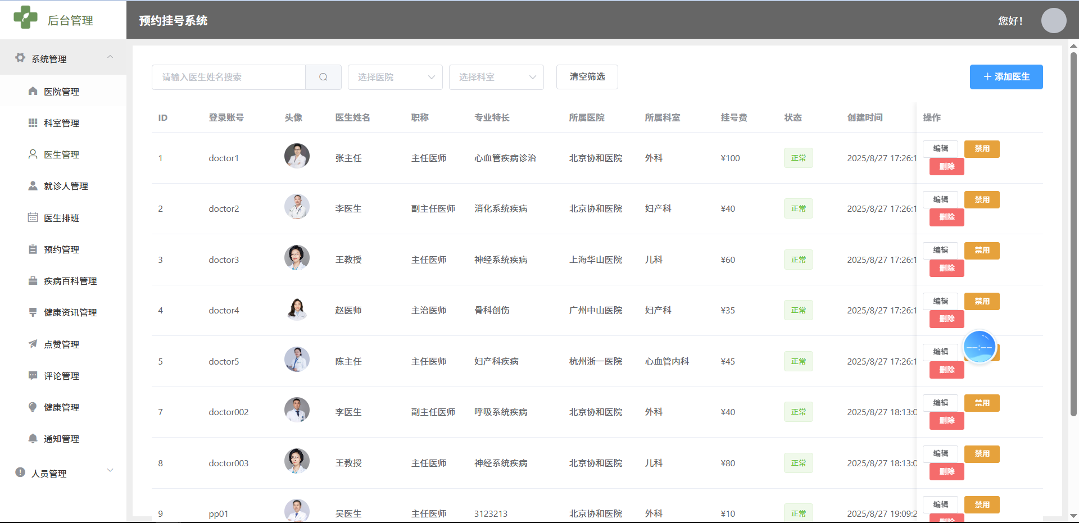The width and height of the screenshot is (1079, 523).
Task: Click the disease encyclopedia briefcase icon
Action: point(33,280)
